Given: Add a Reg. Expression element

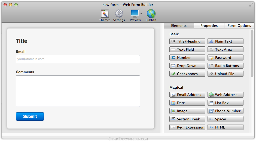Looking at the screenshot, I should pyautogui.click(x=187, y=127).
